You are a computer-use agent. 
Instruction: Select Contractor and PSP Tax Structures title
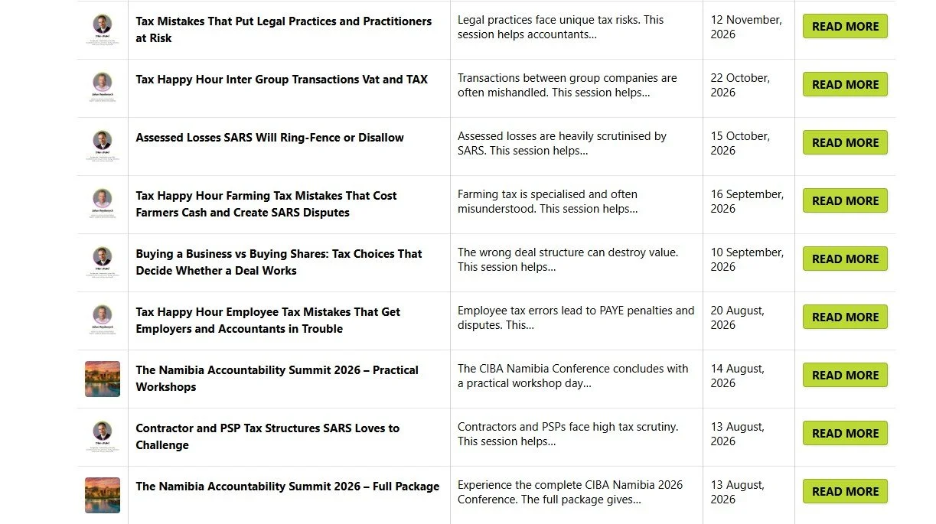pyautogui.click(x=267, y=436)
